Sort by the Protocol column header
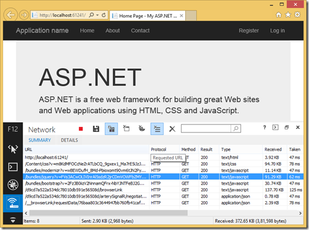The image size is (309, 230). pyautogui.click(x=164, y=150)
